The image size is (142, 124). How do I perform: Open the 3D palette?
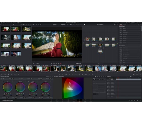(x=93, y=74)
